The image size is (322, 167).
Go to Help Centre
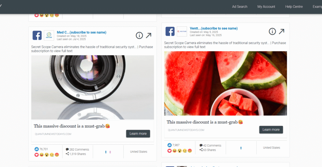(294, 7)
